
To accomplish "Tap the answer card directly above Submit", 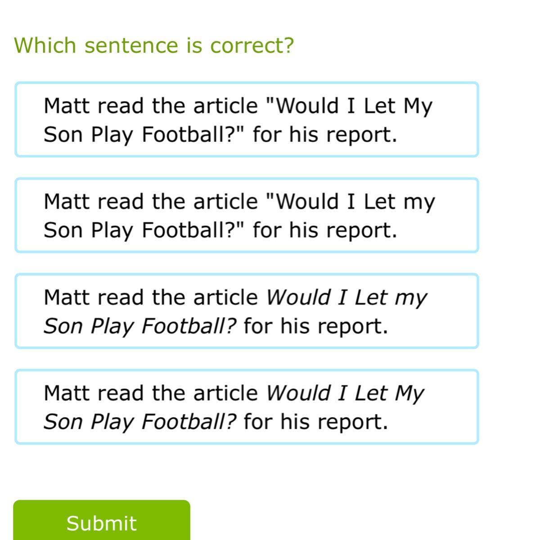I will [247, 407].
